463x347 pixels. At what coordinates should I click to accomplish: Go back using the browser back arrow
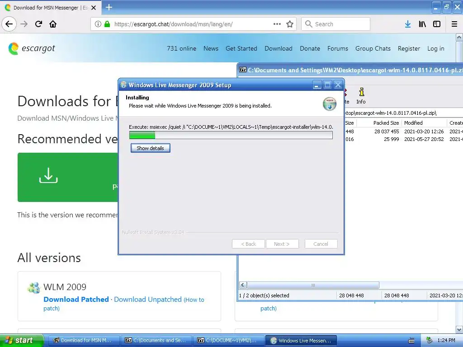(9, 24)
